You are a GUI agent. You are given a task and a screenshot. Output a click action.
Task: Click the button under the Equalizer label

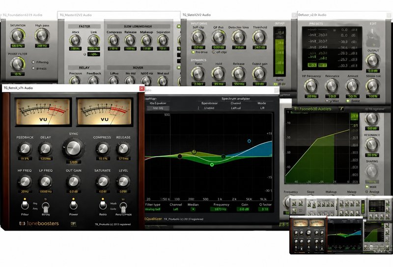158,108
